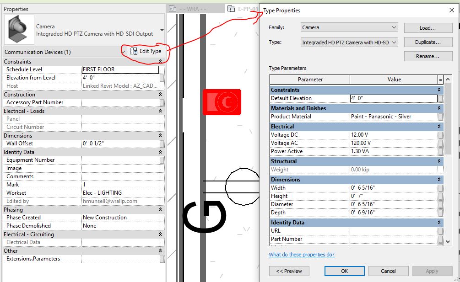Image resolution: width=460 pixels, height=282 pixels.
Task: Click the Workset Elec - LIGHTING value
Action: pos(120,193)
